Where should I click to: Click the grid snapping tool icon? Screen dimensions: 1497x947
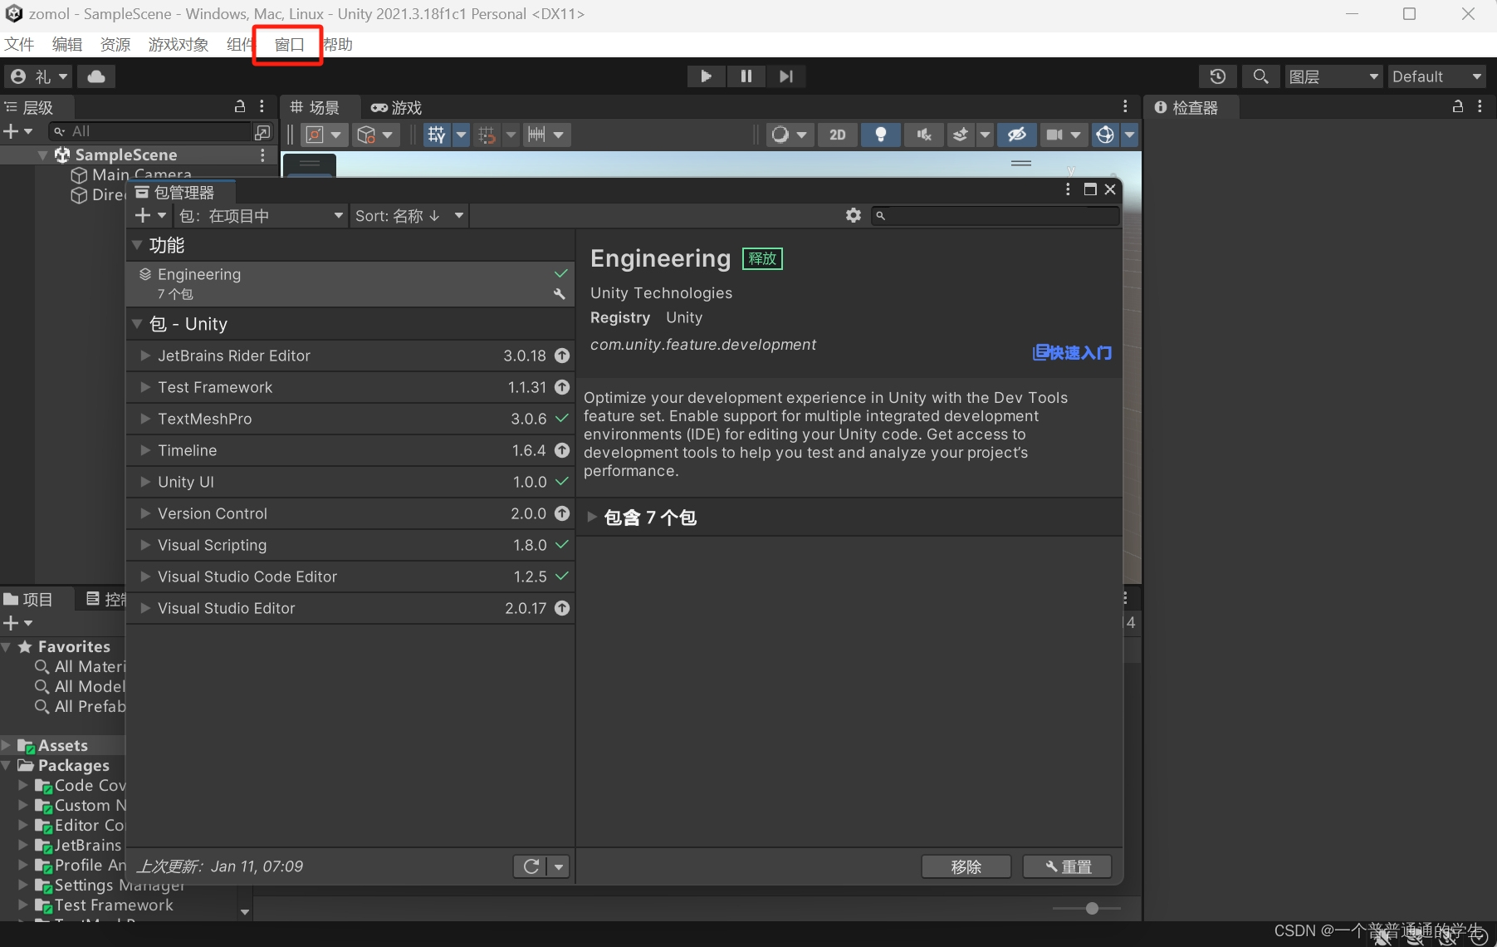pyautogui.click(x=437, y=135)
